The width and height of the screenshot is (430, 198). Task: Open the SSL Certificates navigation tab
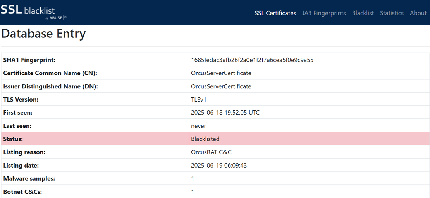pyautogui.click(x=275, y=13)
